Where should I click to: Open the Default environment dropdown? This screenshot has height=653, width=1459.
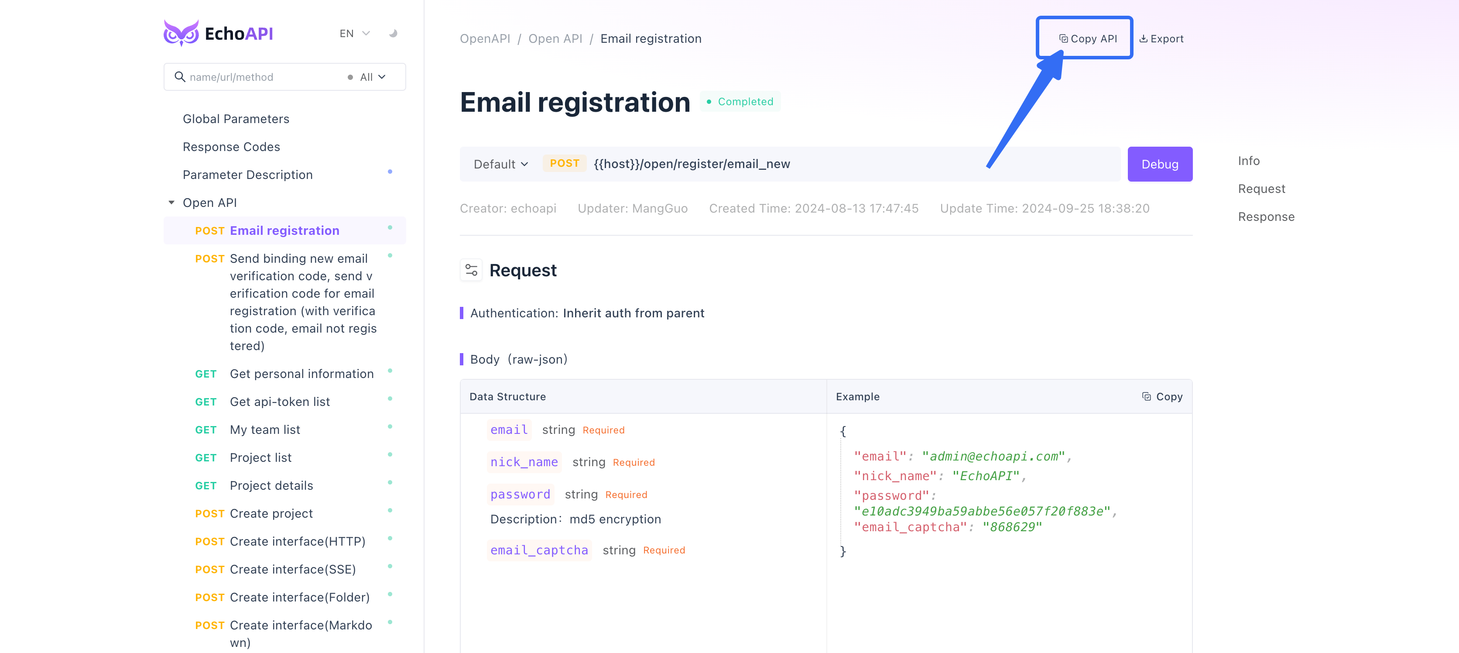(501, 164)
